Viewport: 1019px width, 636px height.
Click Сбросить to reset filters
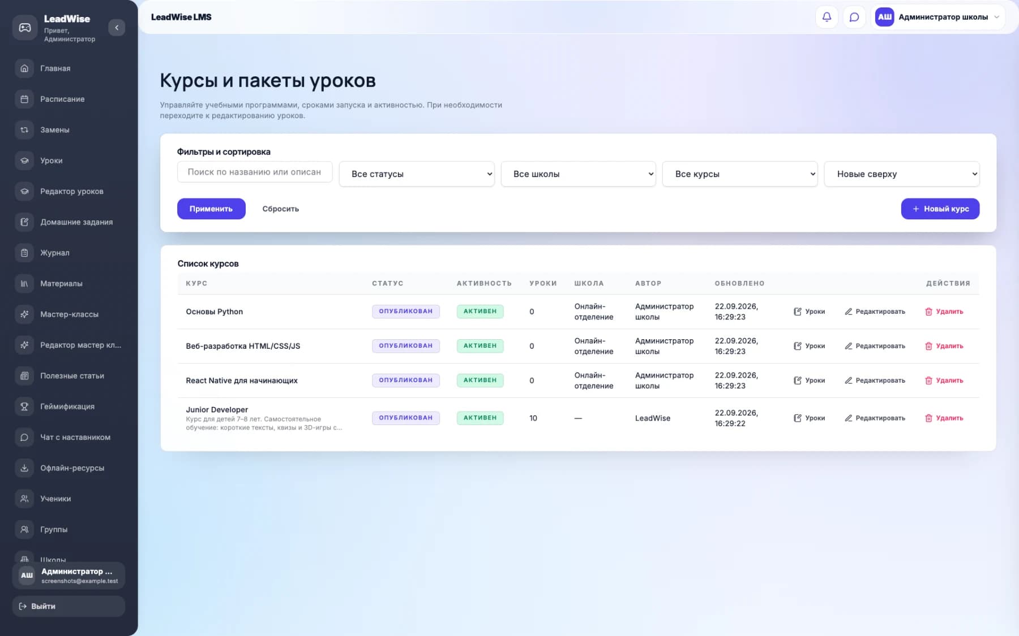click(x=281, y=209)
